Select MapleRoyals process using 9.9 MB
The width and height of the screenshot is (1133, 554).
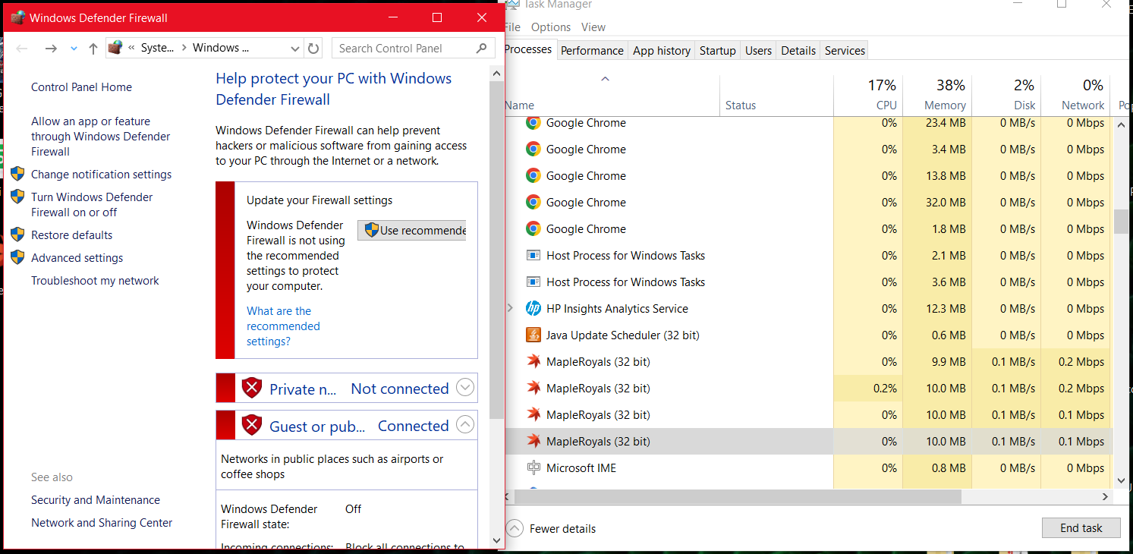point(808,362)
